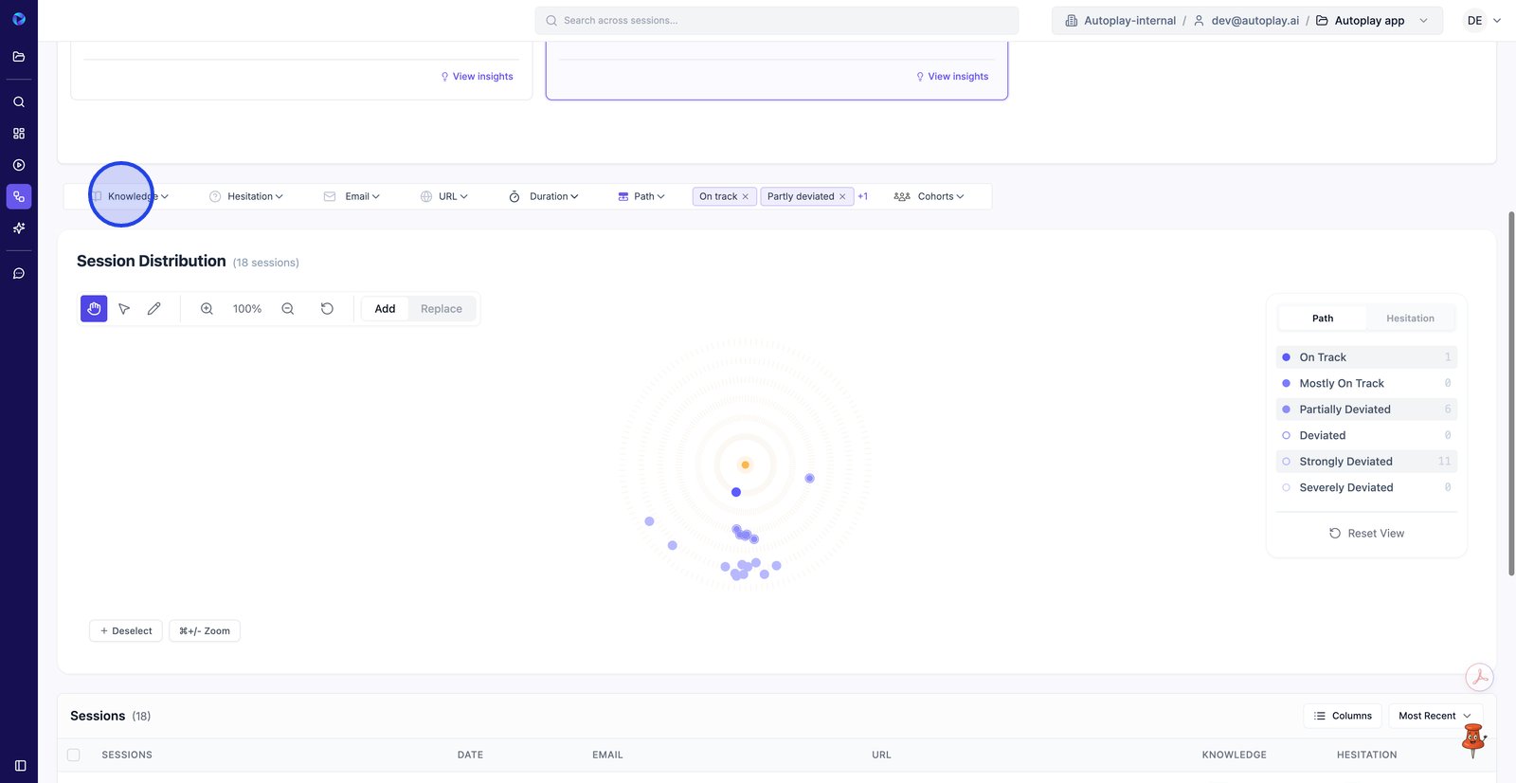Select the arrow pointer selection tool
This screenshot has height=783, width=1516.
click(124, 309)
